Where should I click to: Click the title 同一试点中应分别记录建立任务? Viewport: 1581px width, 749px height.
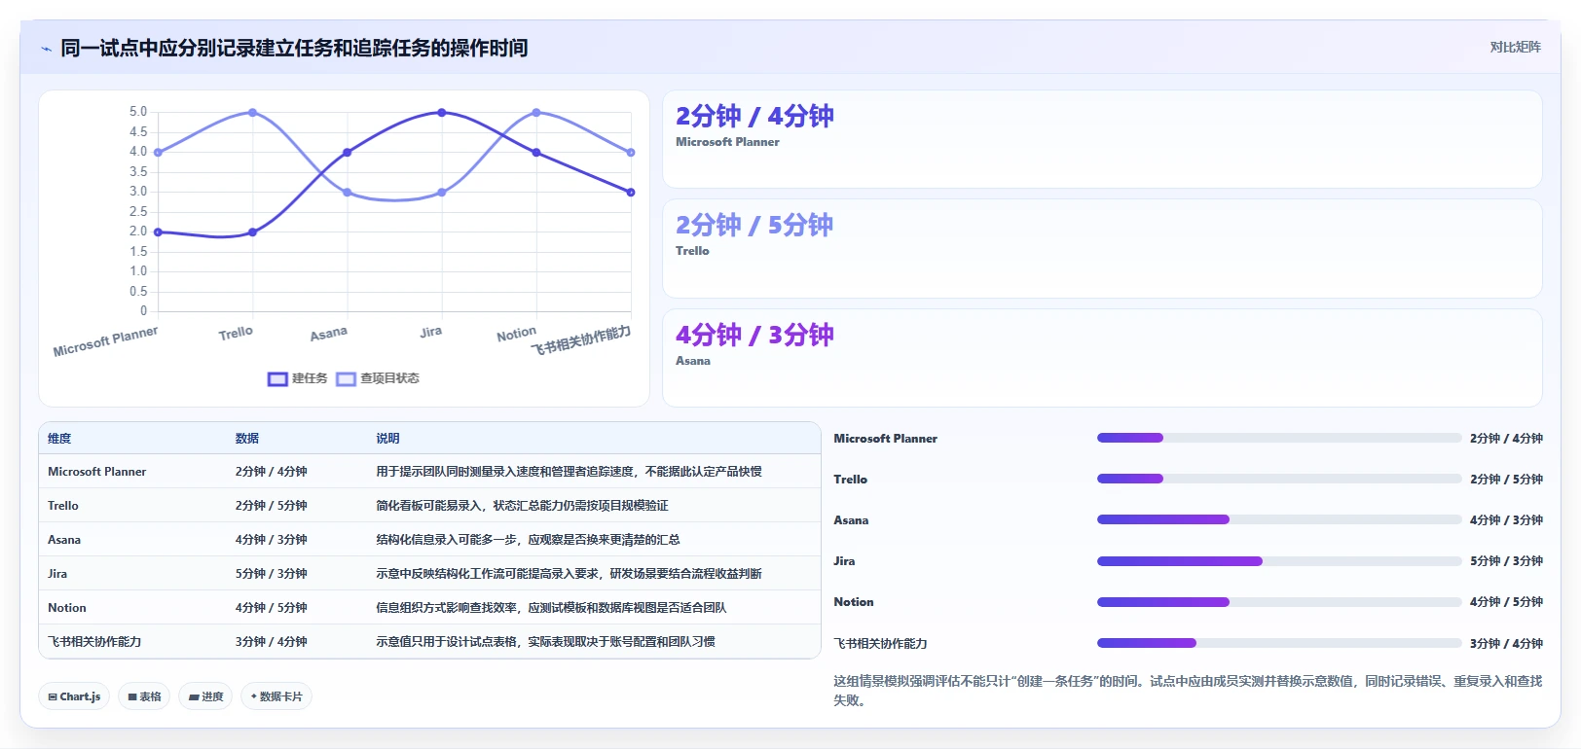click(294, 49)
